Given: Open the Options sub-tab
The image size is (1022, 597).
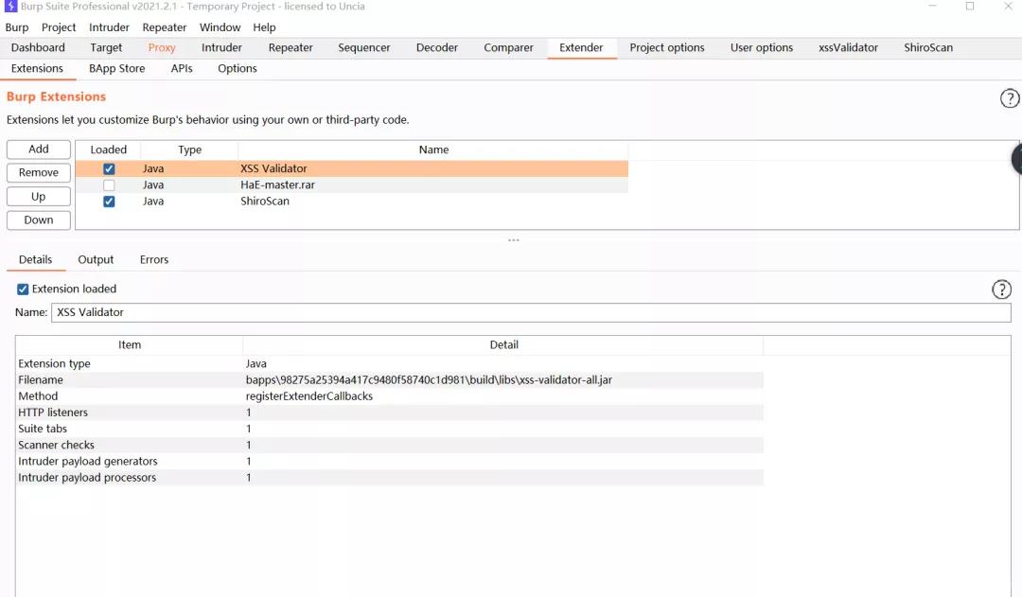Looking at the screenshot, I should [238, 68].
